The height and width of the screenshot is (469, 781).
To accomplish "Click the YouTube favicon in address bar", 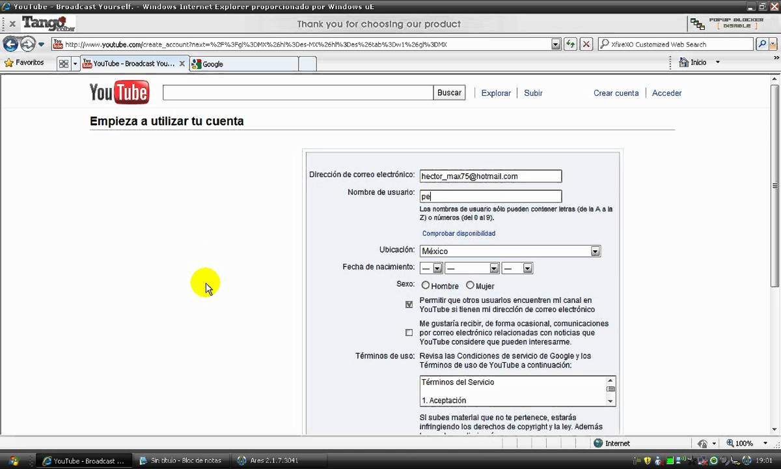I will [x=58, y=44].
